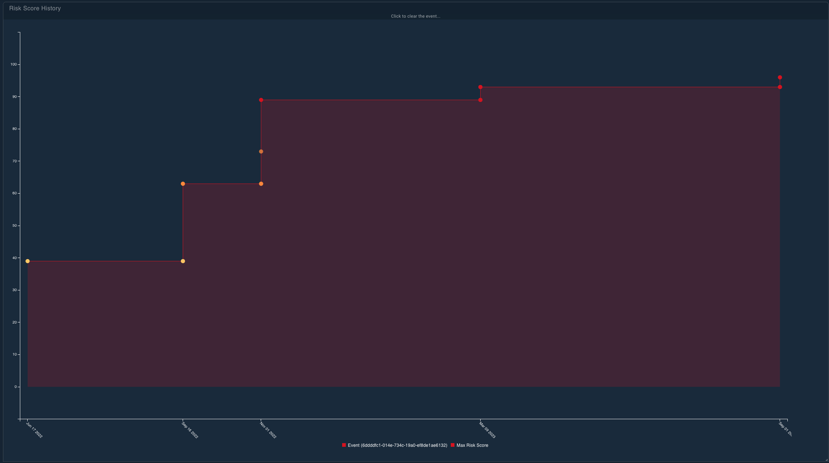829x463 pixels.
Task: Click the Click to clear the event text
Action: pos(415,16)
